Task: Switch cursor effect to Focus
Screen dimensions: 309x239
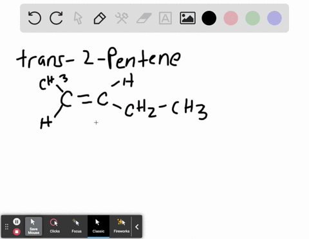Action: pos(77,226)
